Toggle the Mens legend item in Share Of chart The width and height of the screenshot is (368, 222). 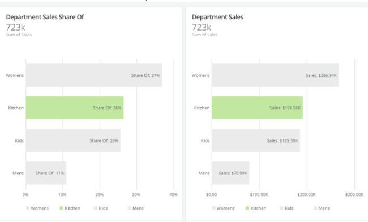pos(136,208)
